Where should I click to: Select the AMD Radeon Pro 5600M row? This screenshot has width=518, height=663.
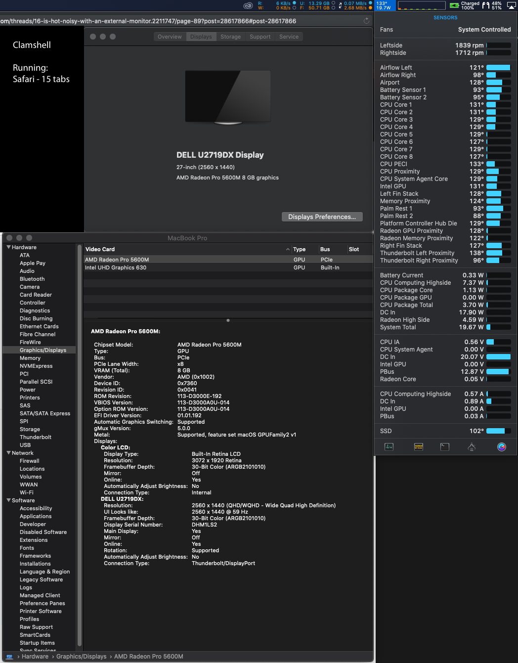point(228,260)
